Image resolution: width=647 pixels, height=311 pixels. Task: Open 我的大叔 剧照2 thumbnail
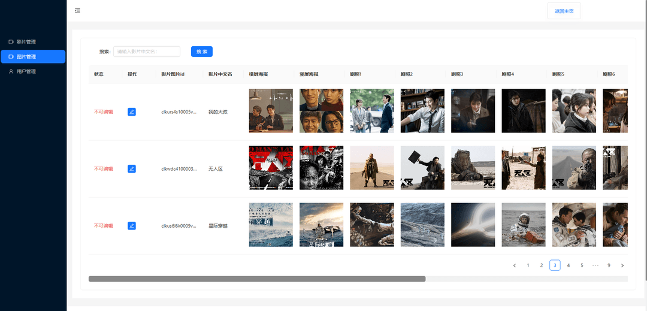pos(422,111)
